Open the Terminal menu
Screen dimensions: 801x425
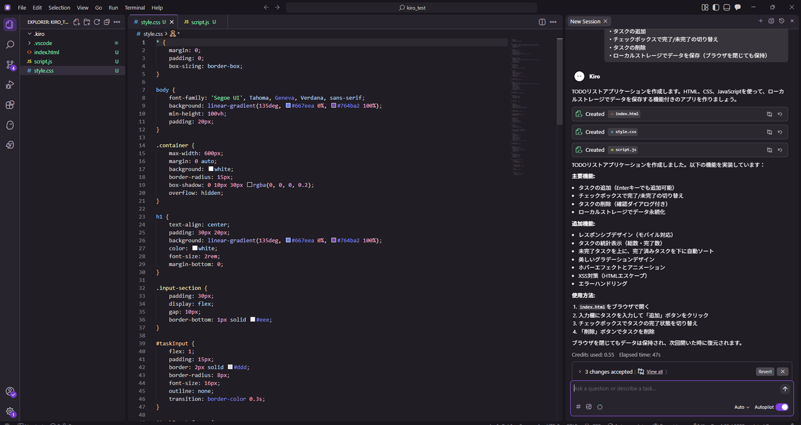pos(134,8)
